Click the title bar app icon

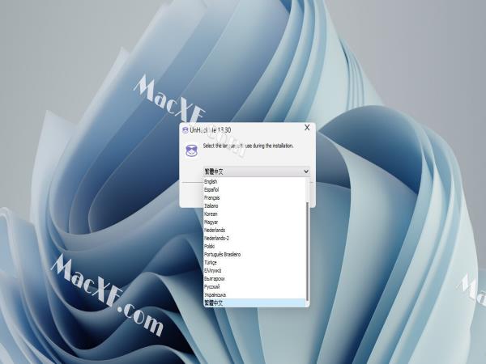coord(185,130)
